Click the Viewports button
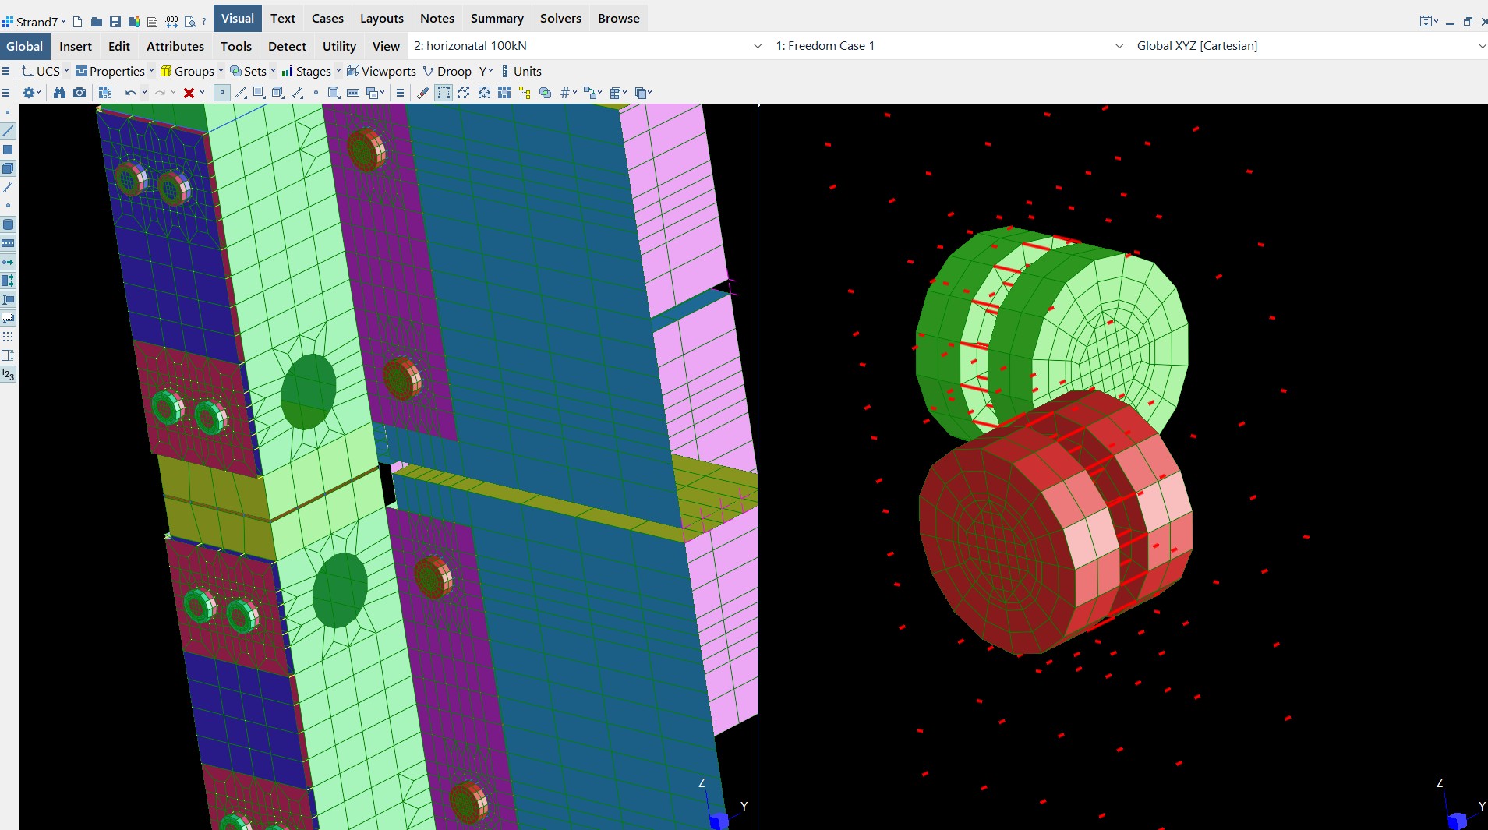 click(381, 72)
